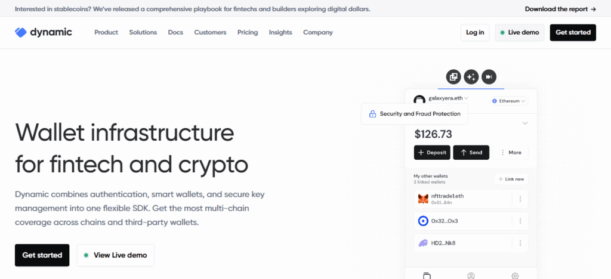Click the sparkles icon above wallet widget
Viewport: 611px width, 279px height.
[471, 77]
